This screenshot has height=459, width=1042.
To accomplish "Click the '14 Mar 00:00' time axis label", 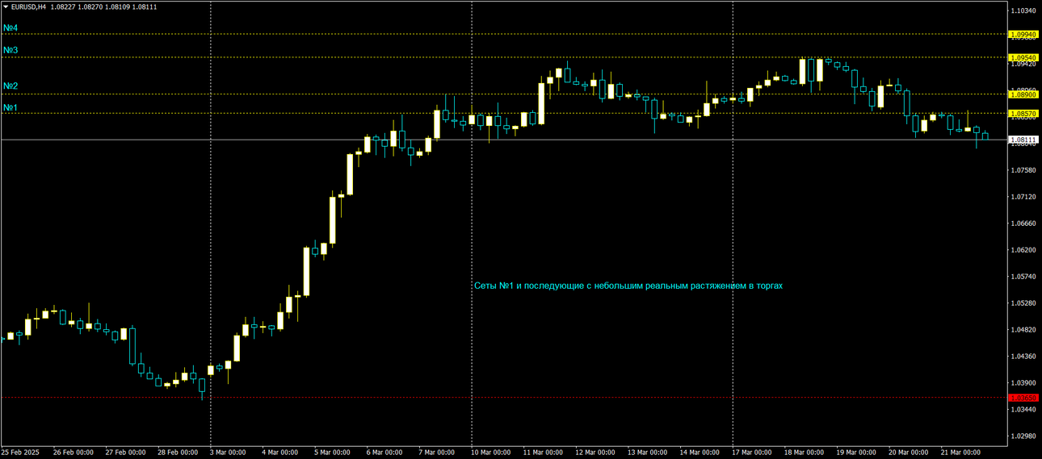I will [700, 453].
